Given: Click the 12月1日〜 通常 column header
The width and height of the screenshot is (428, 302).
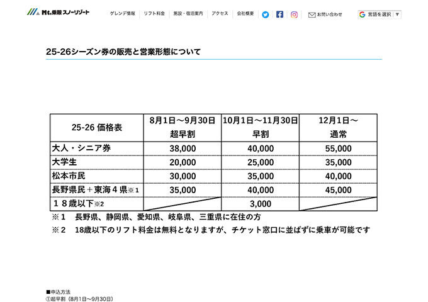Looking at the screenshot, I should coord(338,127).
